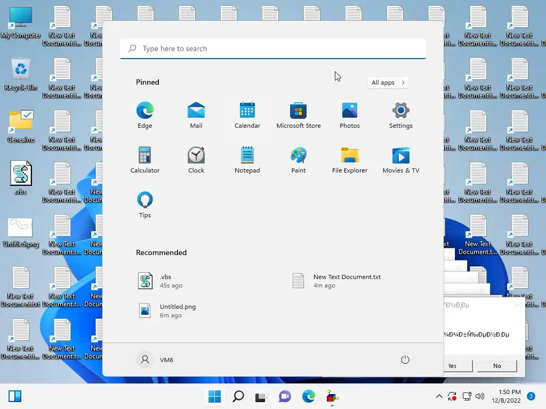
Task: Open the power options button
Action: 405,359
